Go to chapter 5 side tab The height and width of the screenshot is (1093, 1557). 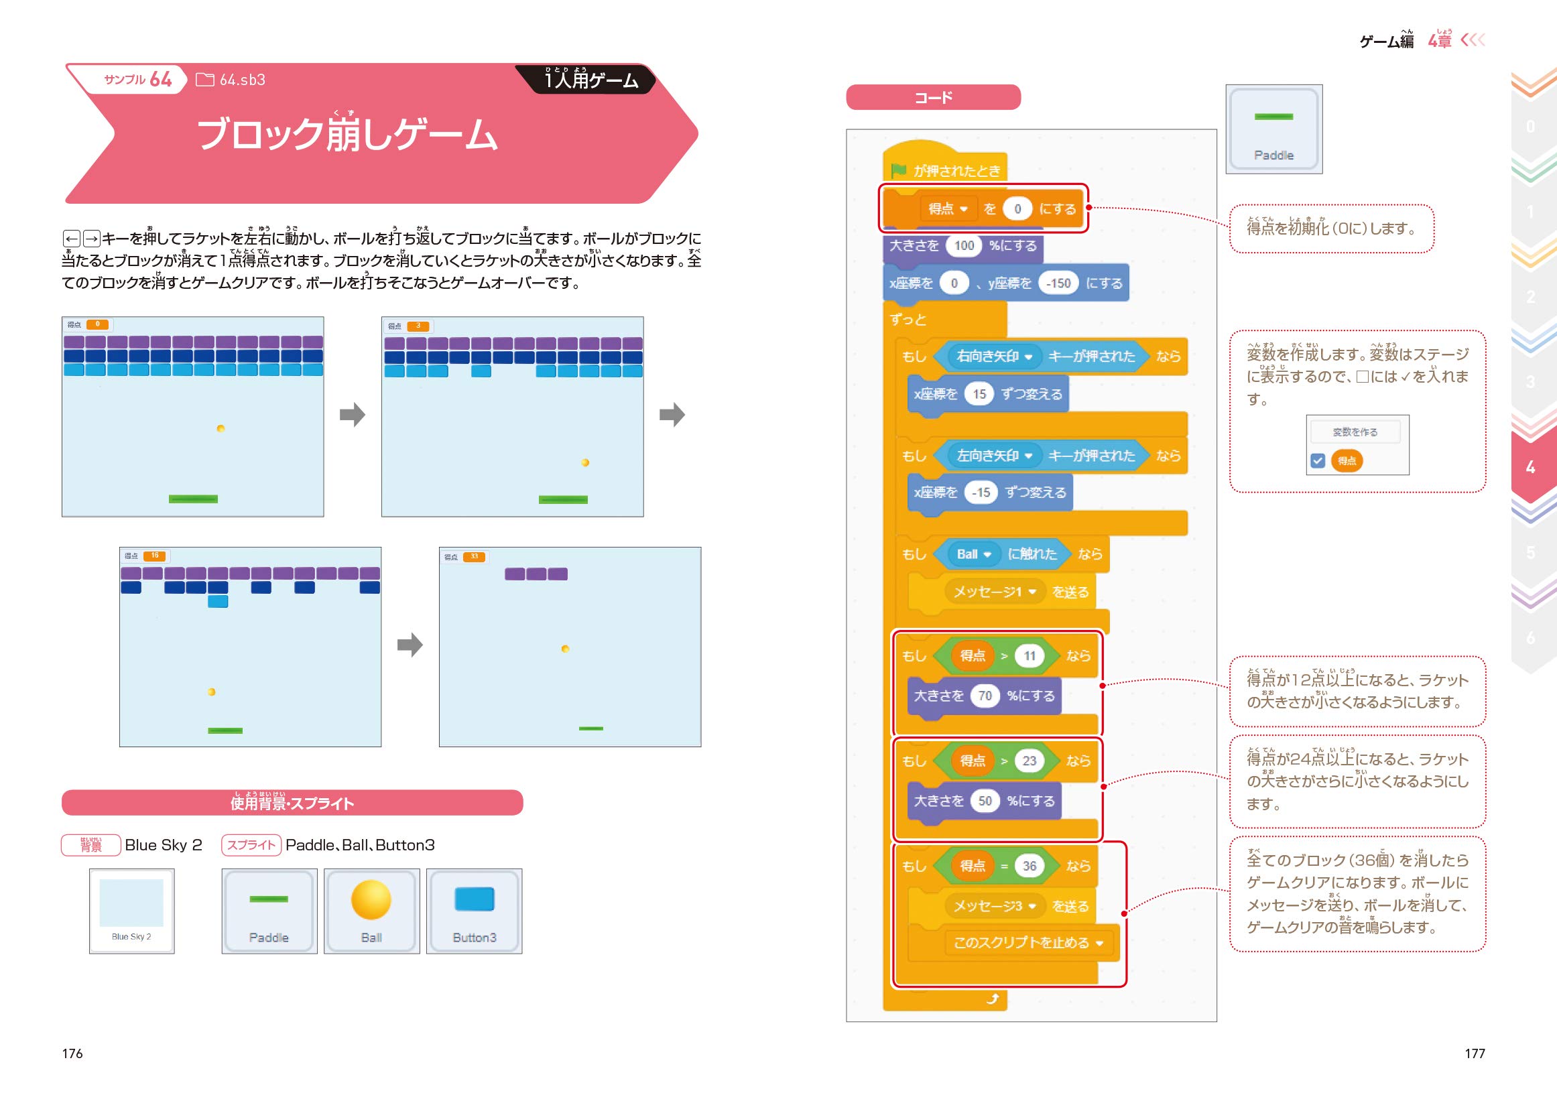click(x=1531, y=553)
